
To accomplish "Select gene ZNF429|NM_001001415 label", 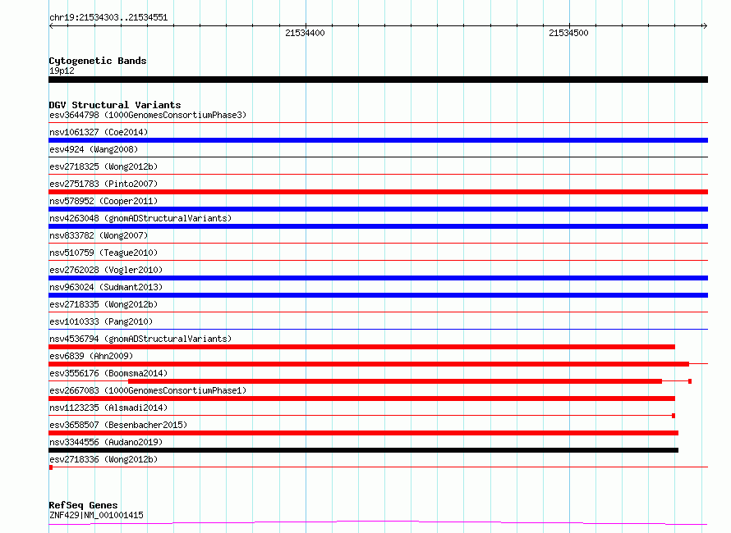I will pyautogui.click(x=96, y=515).
